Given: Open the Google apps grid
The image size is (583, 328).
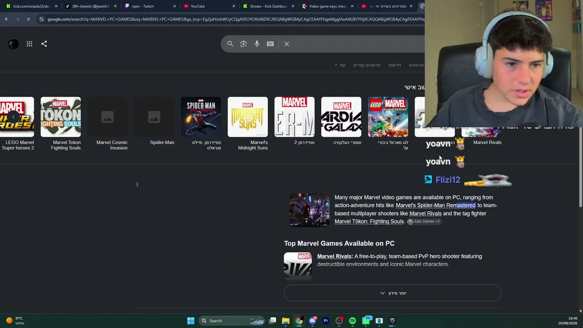Looking at the screenshot, I should click(30, 44).
